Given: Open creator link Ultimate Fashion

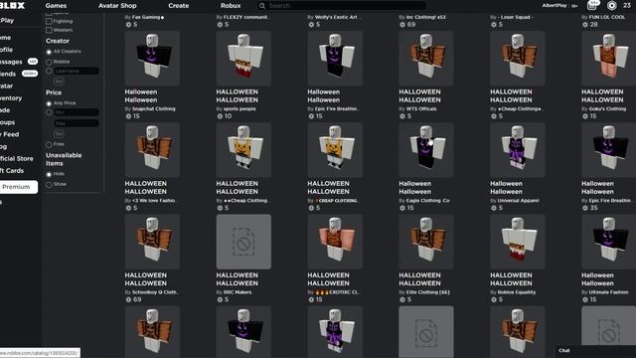Looking at the screenshot, I should pos(608,292).
